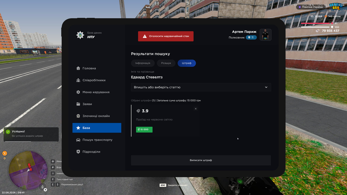The height and width of the screenshot is (195, 347).
Task: Select База in the sidebar
Action: click(x=97, y=128)
